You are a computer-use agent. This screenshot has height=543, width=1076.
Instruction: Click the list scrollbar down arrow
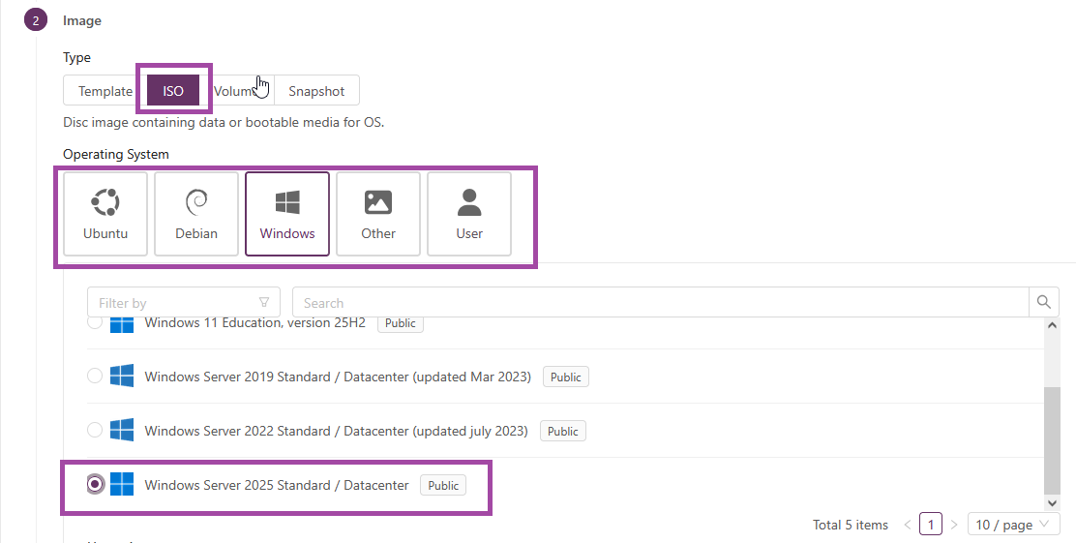(x=1052, y=502)
